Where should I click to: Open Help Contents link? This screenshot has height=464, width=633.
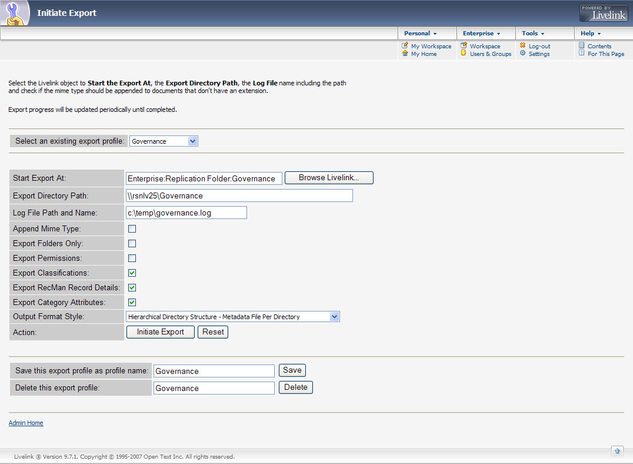(599, 46)
